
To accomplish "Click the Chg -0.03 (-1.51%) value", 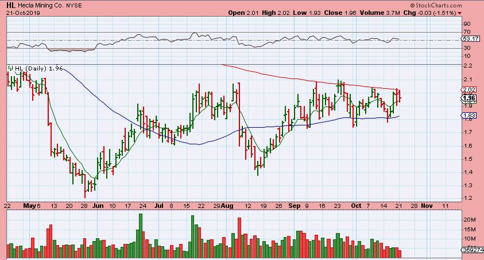I will [429, 13].
